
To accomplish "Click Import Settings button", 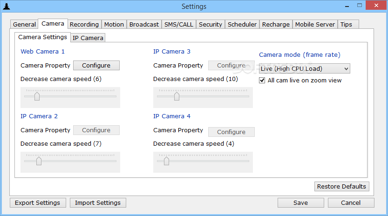I will click(98, 202).
